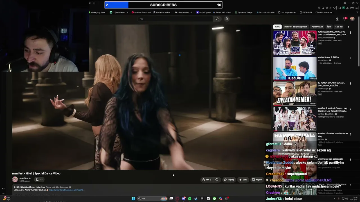Open Windows Start menu
The width and height of the screenshot is (360, 202).
(133, 199)
